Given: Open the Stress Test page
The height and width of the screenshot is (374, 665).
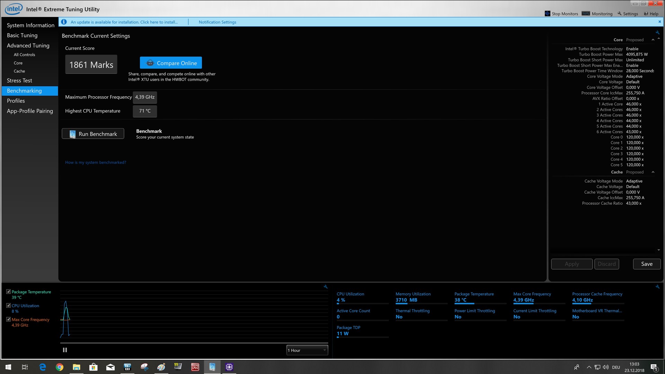Looking at the screenshot, I should tap(19, 80).
